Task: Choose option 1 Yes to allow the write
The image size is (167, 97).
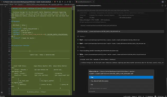Action: (121, 77)
